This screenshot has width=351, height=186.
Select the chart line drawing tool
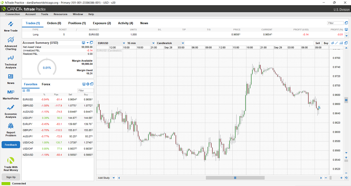pyautogui.click(x=337, y=43)
